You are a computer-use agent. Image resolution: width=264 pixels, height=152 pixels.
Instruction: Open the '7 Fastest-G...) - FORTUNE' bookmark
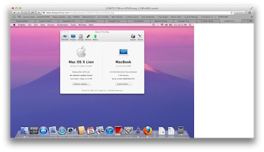click(x=214, y=17)
